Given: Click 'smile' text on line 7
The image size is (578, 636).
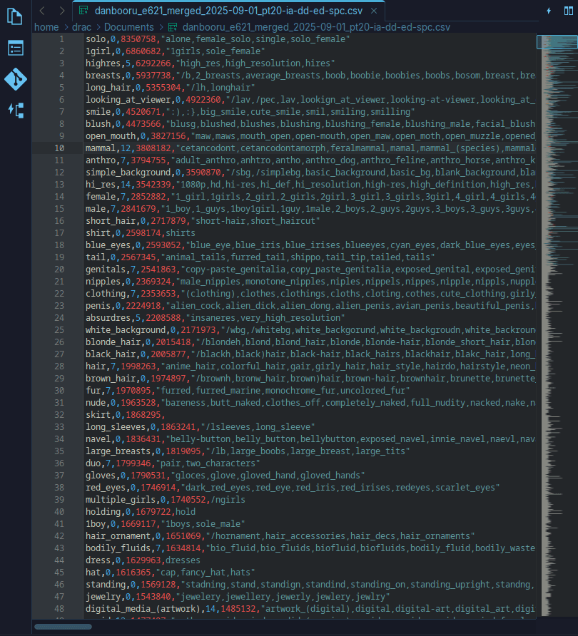Looking at the screenshot, I should tap(98, 111).
